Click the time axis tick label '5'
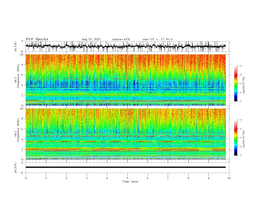 (127, 178)
